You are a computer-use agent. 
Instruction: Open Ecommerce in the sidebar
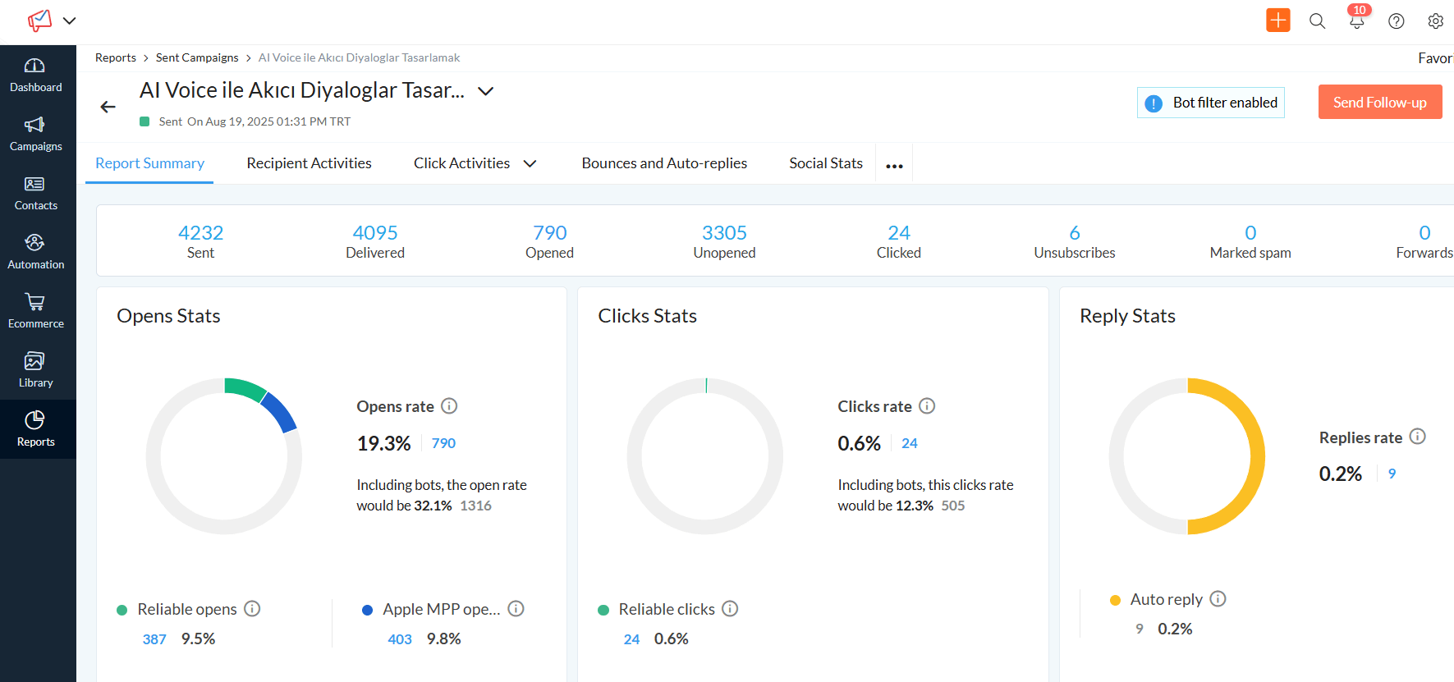tap(35, 312)
